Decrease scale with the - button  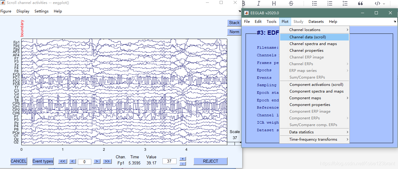(182, 164)
